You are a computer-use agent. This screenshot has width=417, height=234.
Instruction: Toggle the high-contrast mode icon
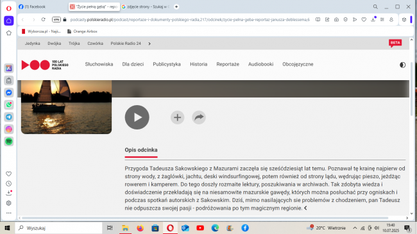tap(402, 65)
